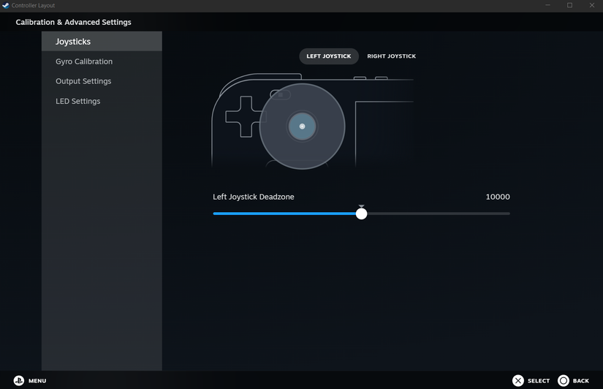Go to LED Settings section
This screenshot has height=389, width=603.
[78, 101]
